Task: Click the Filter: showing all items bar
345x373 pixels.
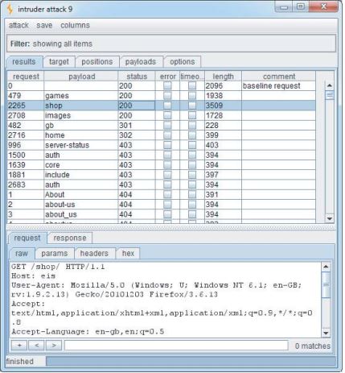Action: (171, 44)
